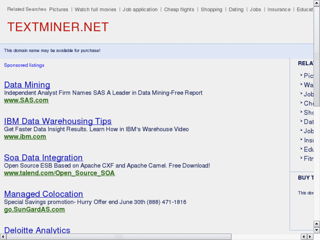Click 'Open Source ESB Based on Apache' description

coord(107,166)
